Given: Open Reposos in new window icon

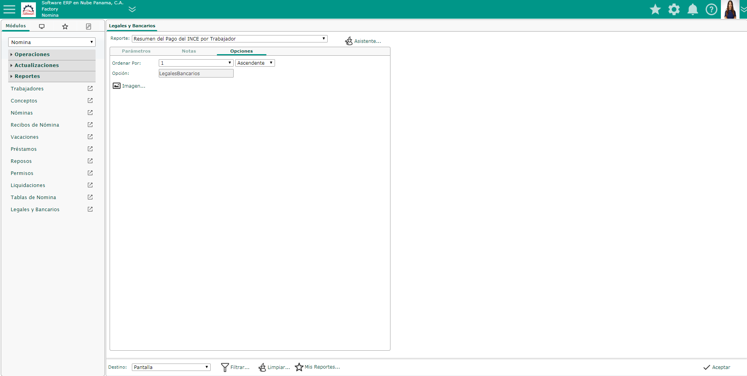Looking at the screenshot, I should (x=90, y=161).
